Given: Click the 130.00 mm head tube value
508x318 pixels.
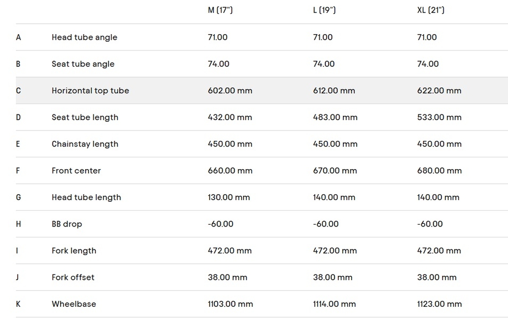Looking at the screenshot, I should pyautogui.click(x=228, y=197).
